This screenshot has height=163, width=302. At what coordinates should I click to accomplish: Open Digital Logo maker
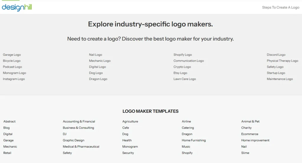97,67
